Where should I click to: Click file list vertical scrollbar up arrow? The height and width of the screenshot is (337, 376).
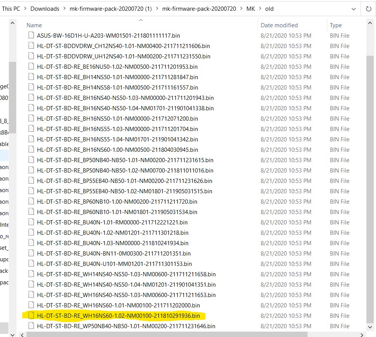tap(370, 23)
